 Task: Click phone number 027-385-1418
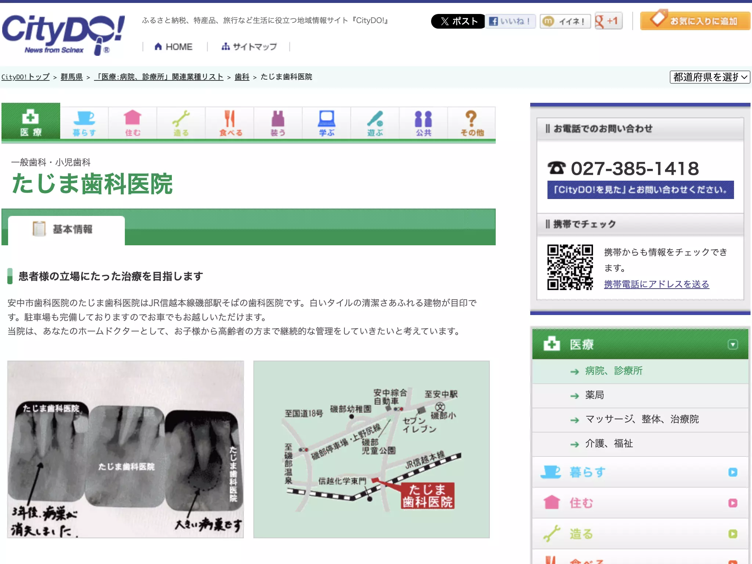click(x=634, y=169)
